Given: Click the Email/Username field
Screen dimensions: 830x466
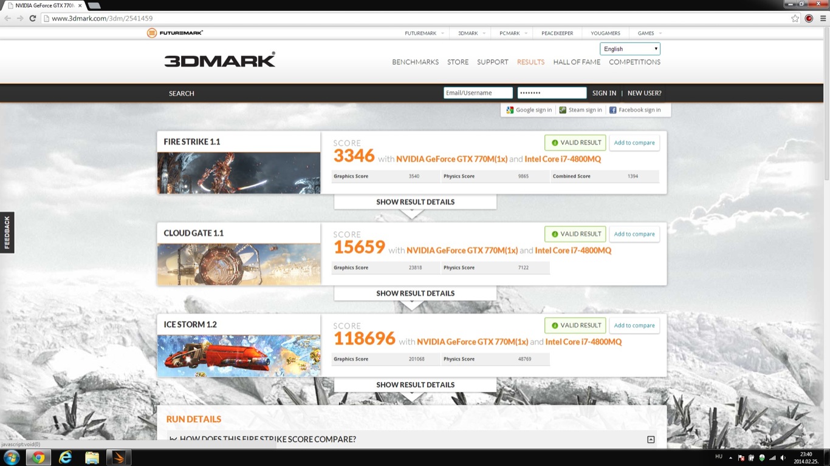Looking at the screenshot, I should pyautogui.click(x=478, y=93).
